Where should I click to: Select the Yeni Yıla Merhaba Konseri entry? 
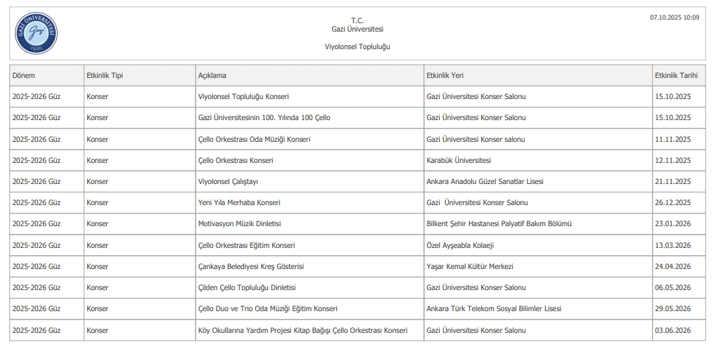point(239,202)
